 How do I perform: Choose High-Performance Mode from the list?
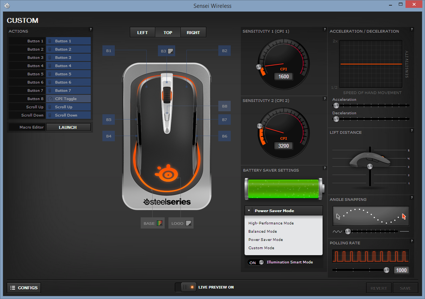tap(271, 223)
